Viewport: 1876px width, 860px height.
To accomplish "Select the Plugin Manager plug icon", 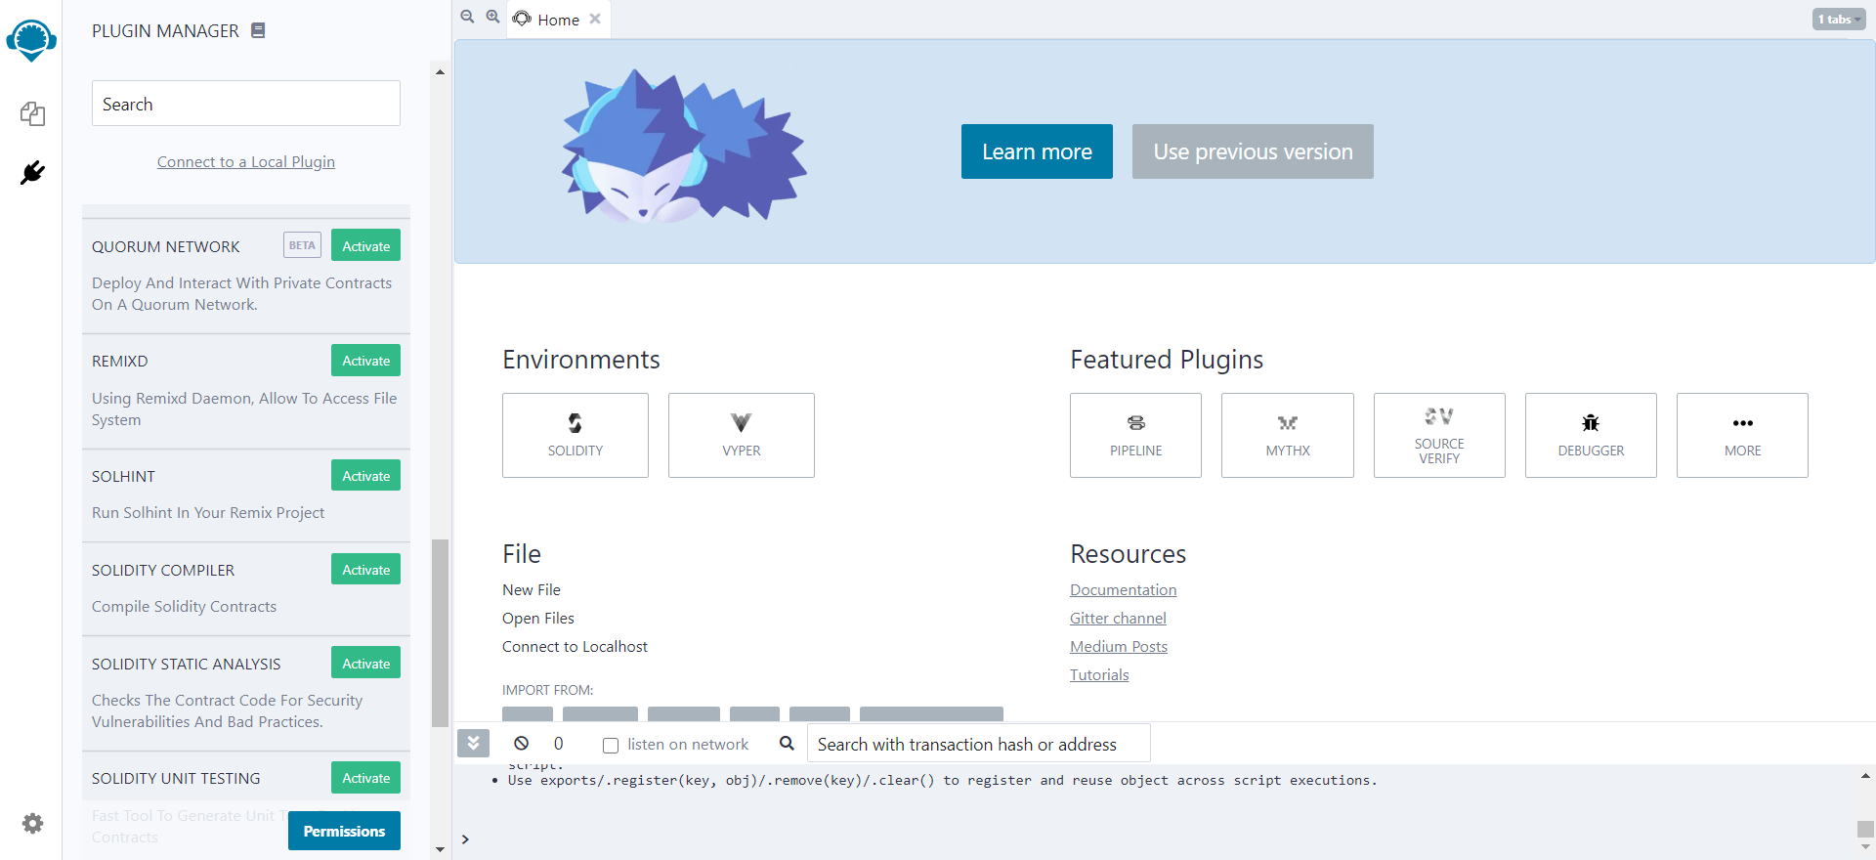I will (32, 173).
